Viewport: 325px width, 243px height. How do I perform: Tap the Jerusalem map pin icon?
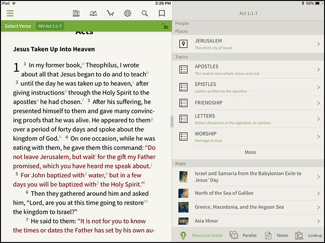point(183,44)
